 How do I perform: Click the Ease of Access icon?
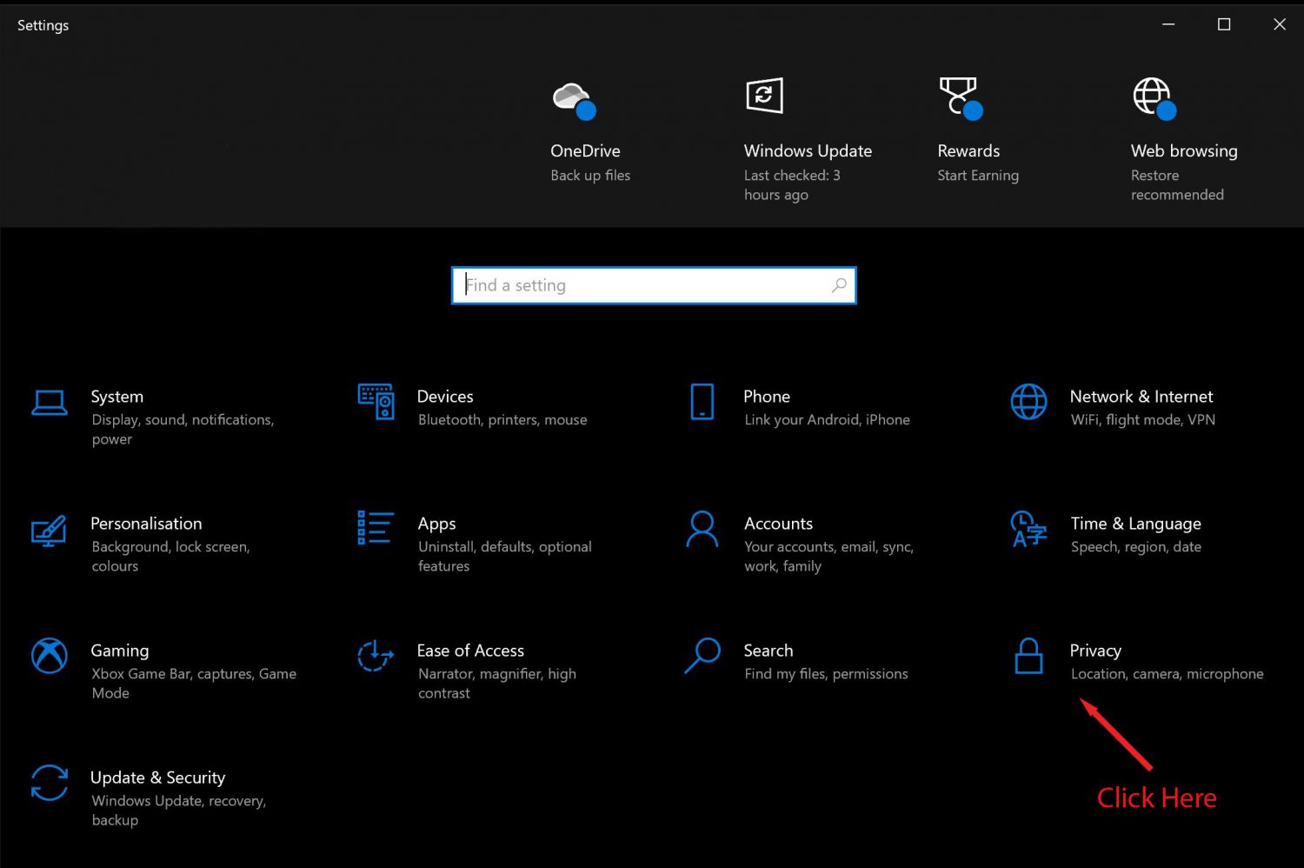point(376,656)
